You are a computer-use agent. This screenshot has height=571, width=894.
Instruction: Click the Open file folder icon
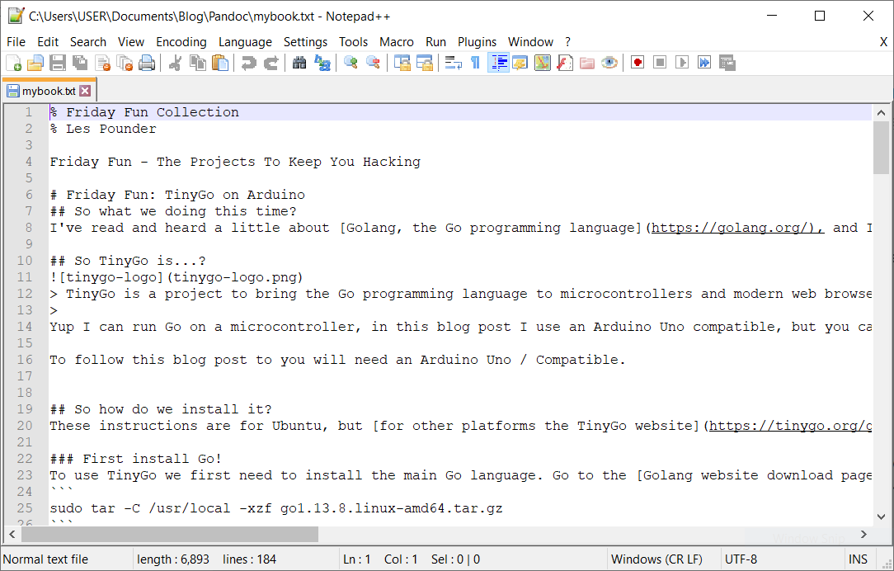35,63
